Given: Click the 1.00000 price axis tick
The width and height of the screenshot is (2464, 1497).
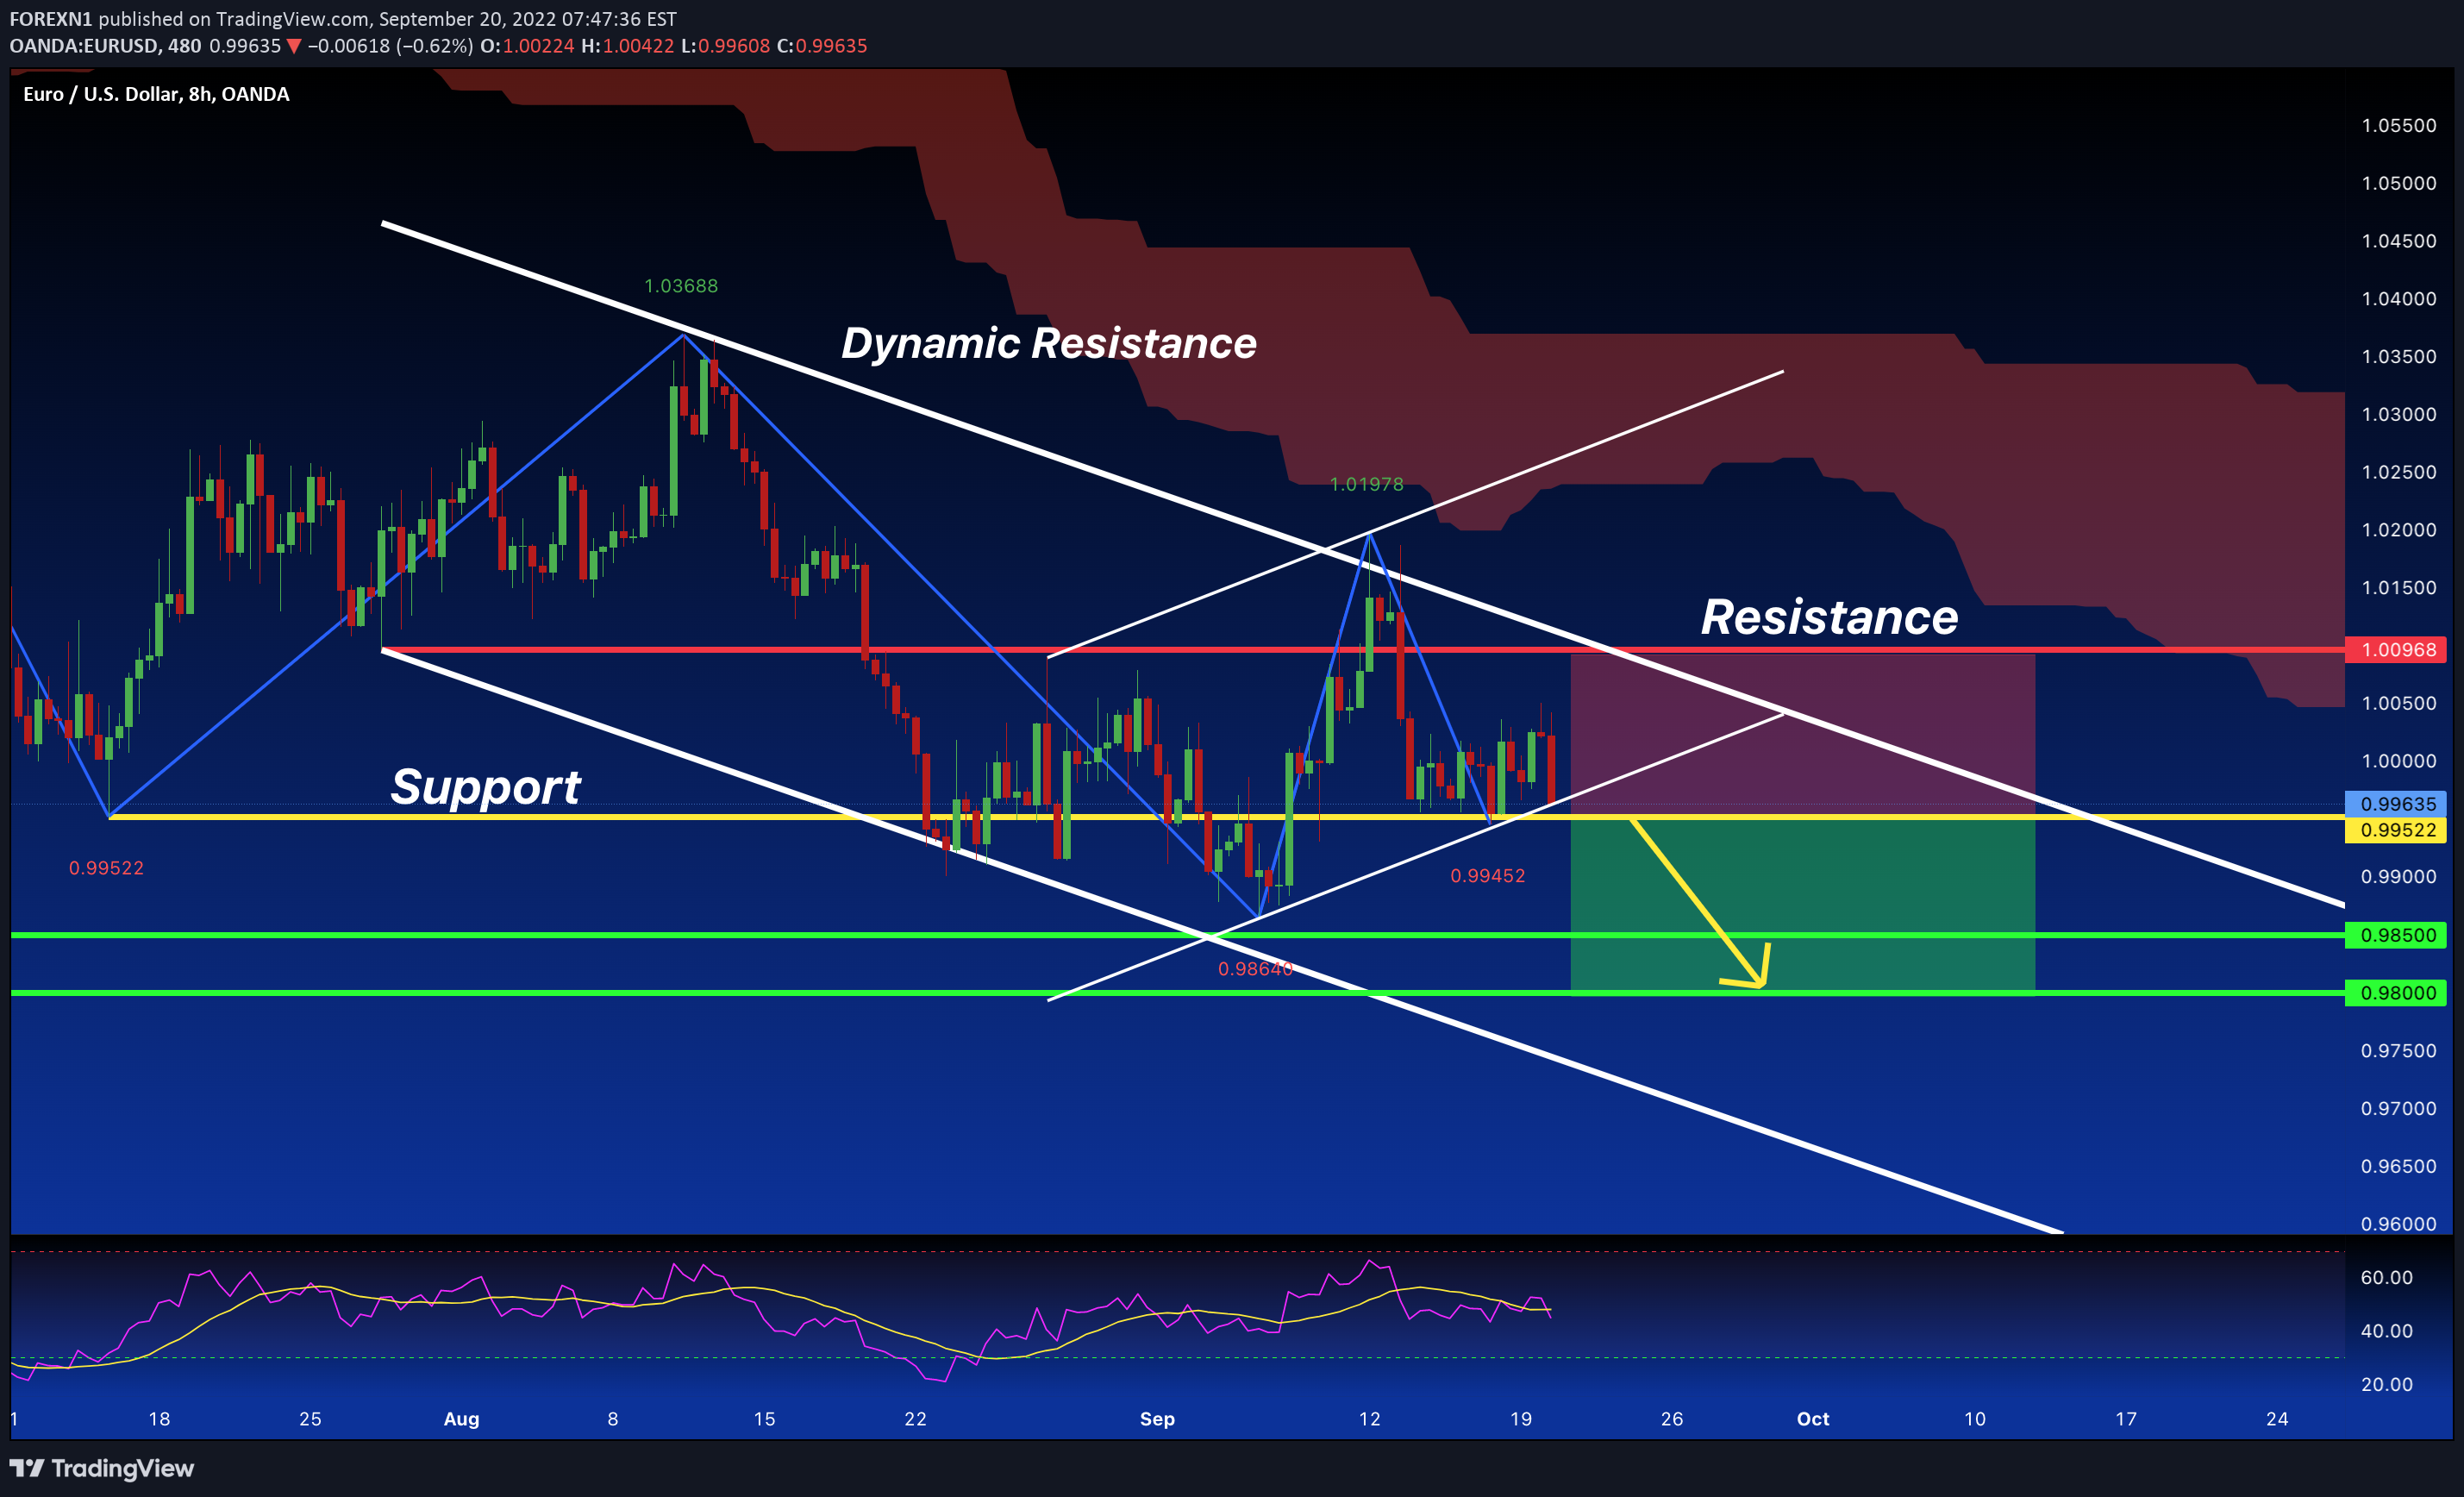Looking at the screenshot, I should (x=2399, y=761).
